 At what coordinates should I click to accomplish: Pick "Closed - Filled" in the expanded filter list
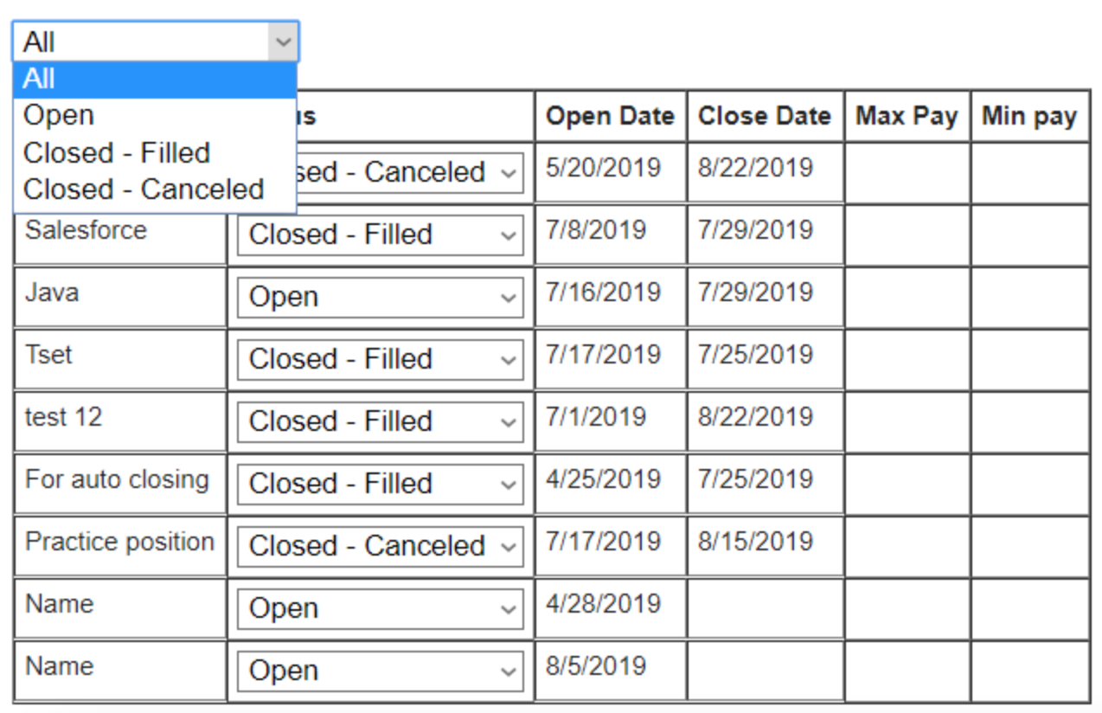[155, 153]
